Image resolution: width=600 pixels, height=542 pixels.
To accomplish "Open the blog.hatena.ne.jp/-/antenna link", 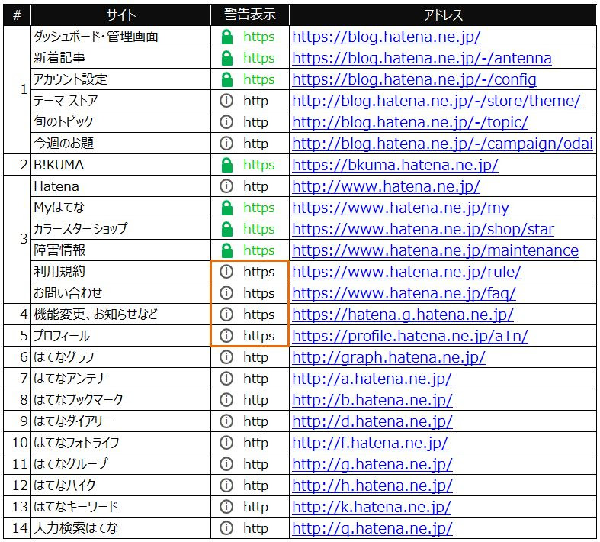I will (x=422, y=59).
